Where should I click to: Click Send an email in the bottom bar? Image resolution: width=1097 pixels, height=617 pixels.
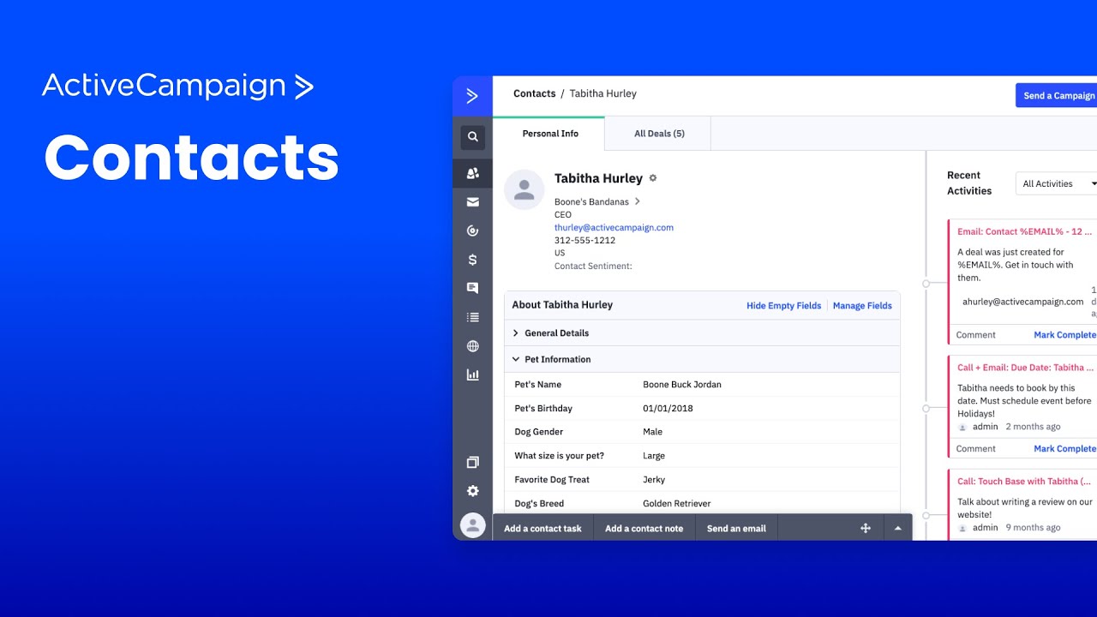click(736, 529)
